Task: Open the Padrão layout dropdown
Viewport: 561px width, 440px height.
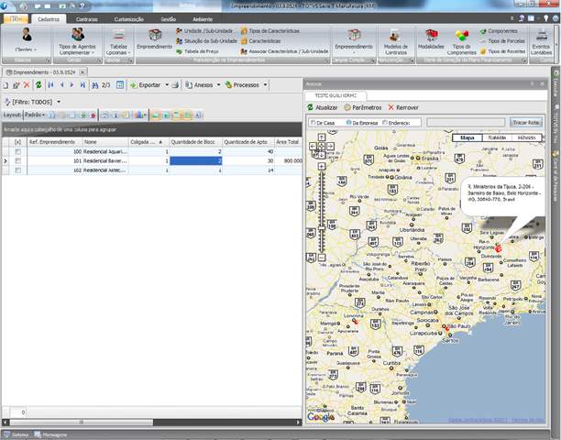Action: coord(34,115)
